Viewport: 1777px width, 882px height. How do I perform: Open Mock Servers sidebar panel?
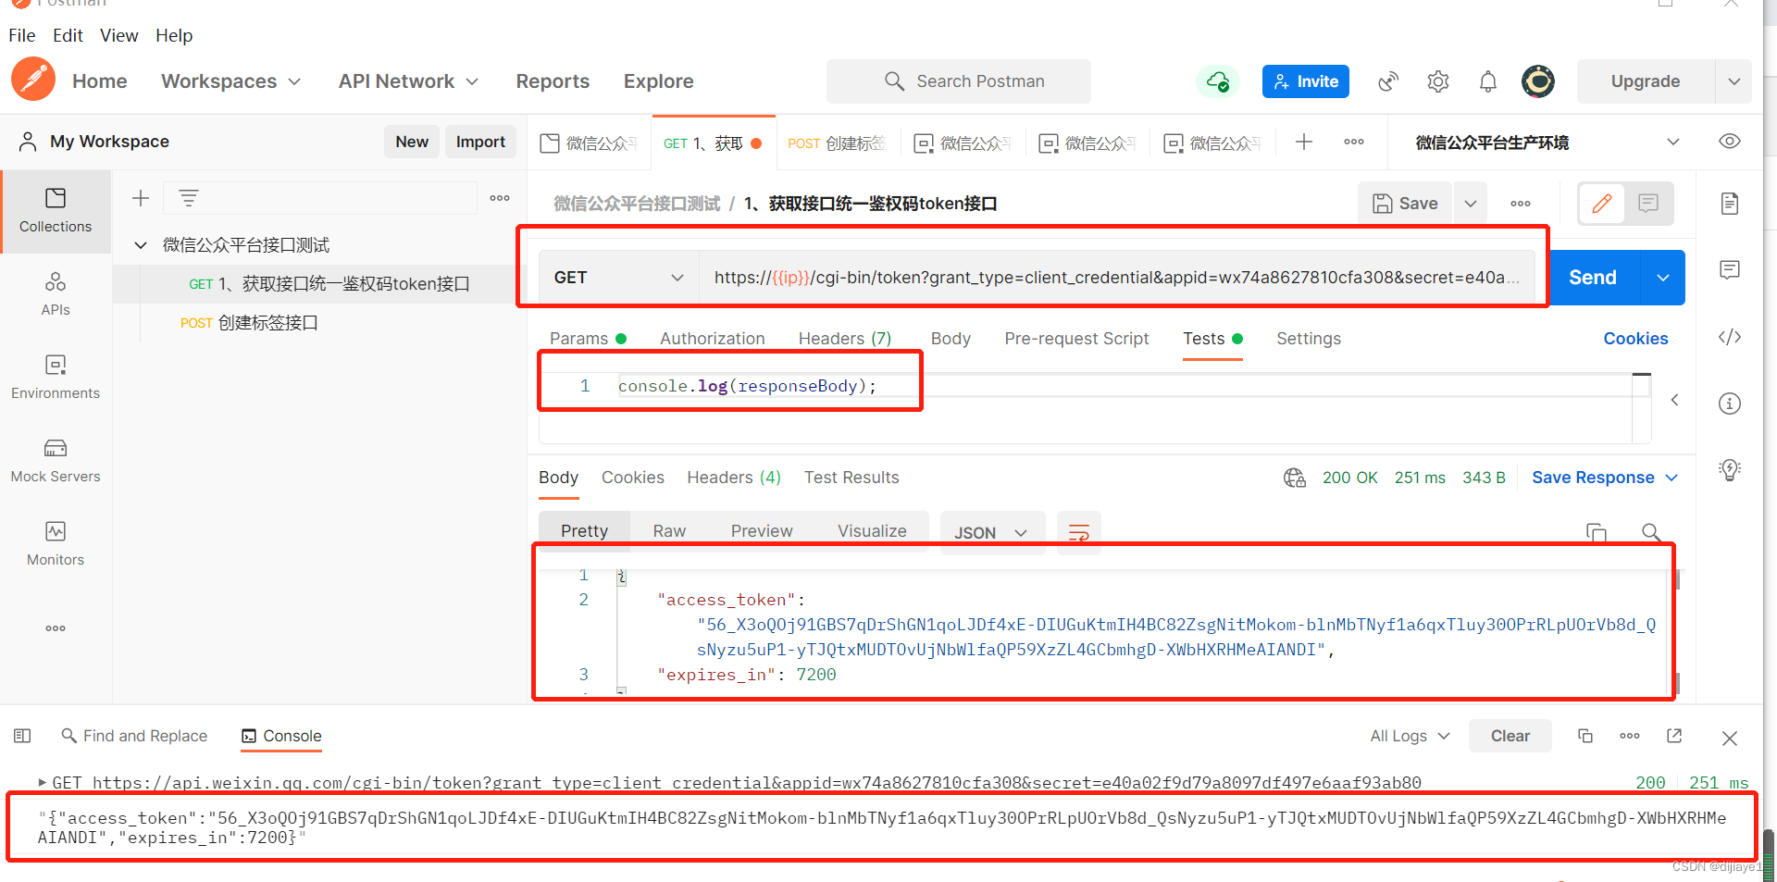pos(56,461)
